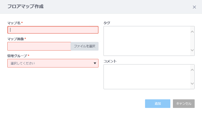Click the ファイルを選択 button
Viewport: 202px width, 114px height.
tap(85, 46)
